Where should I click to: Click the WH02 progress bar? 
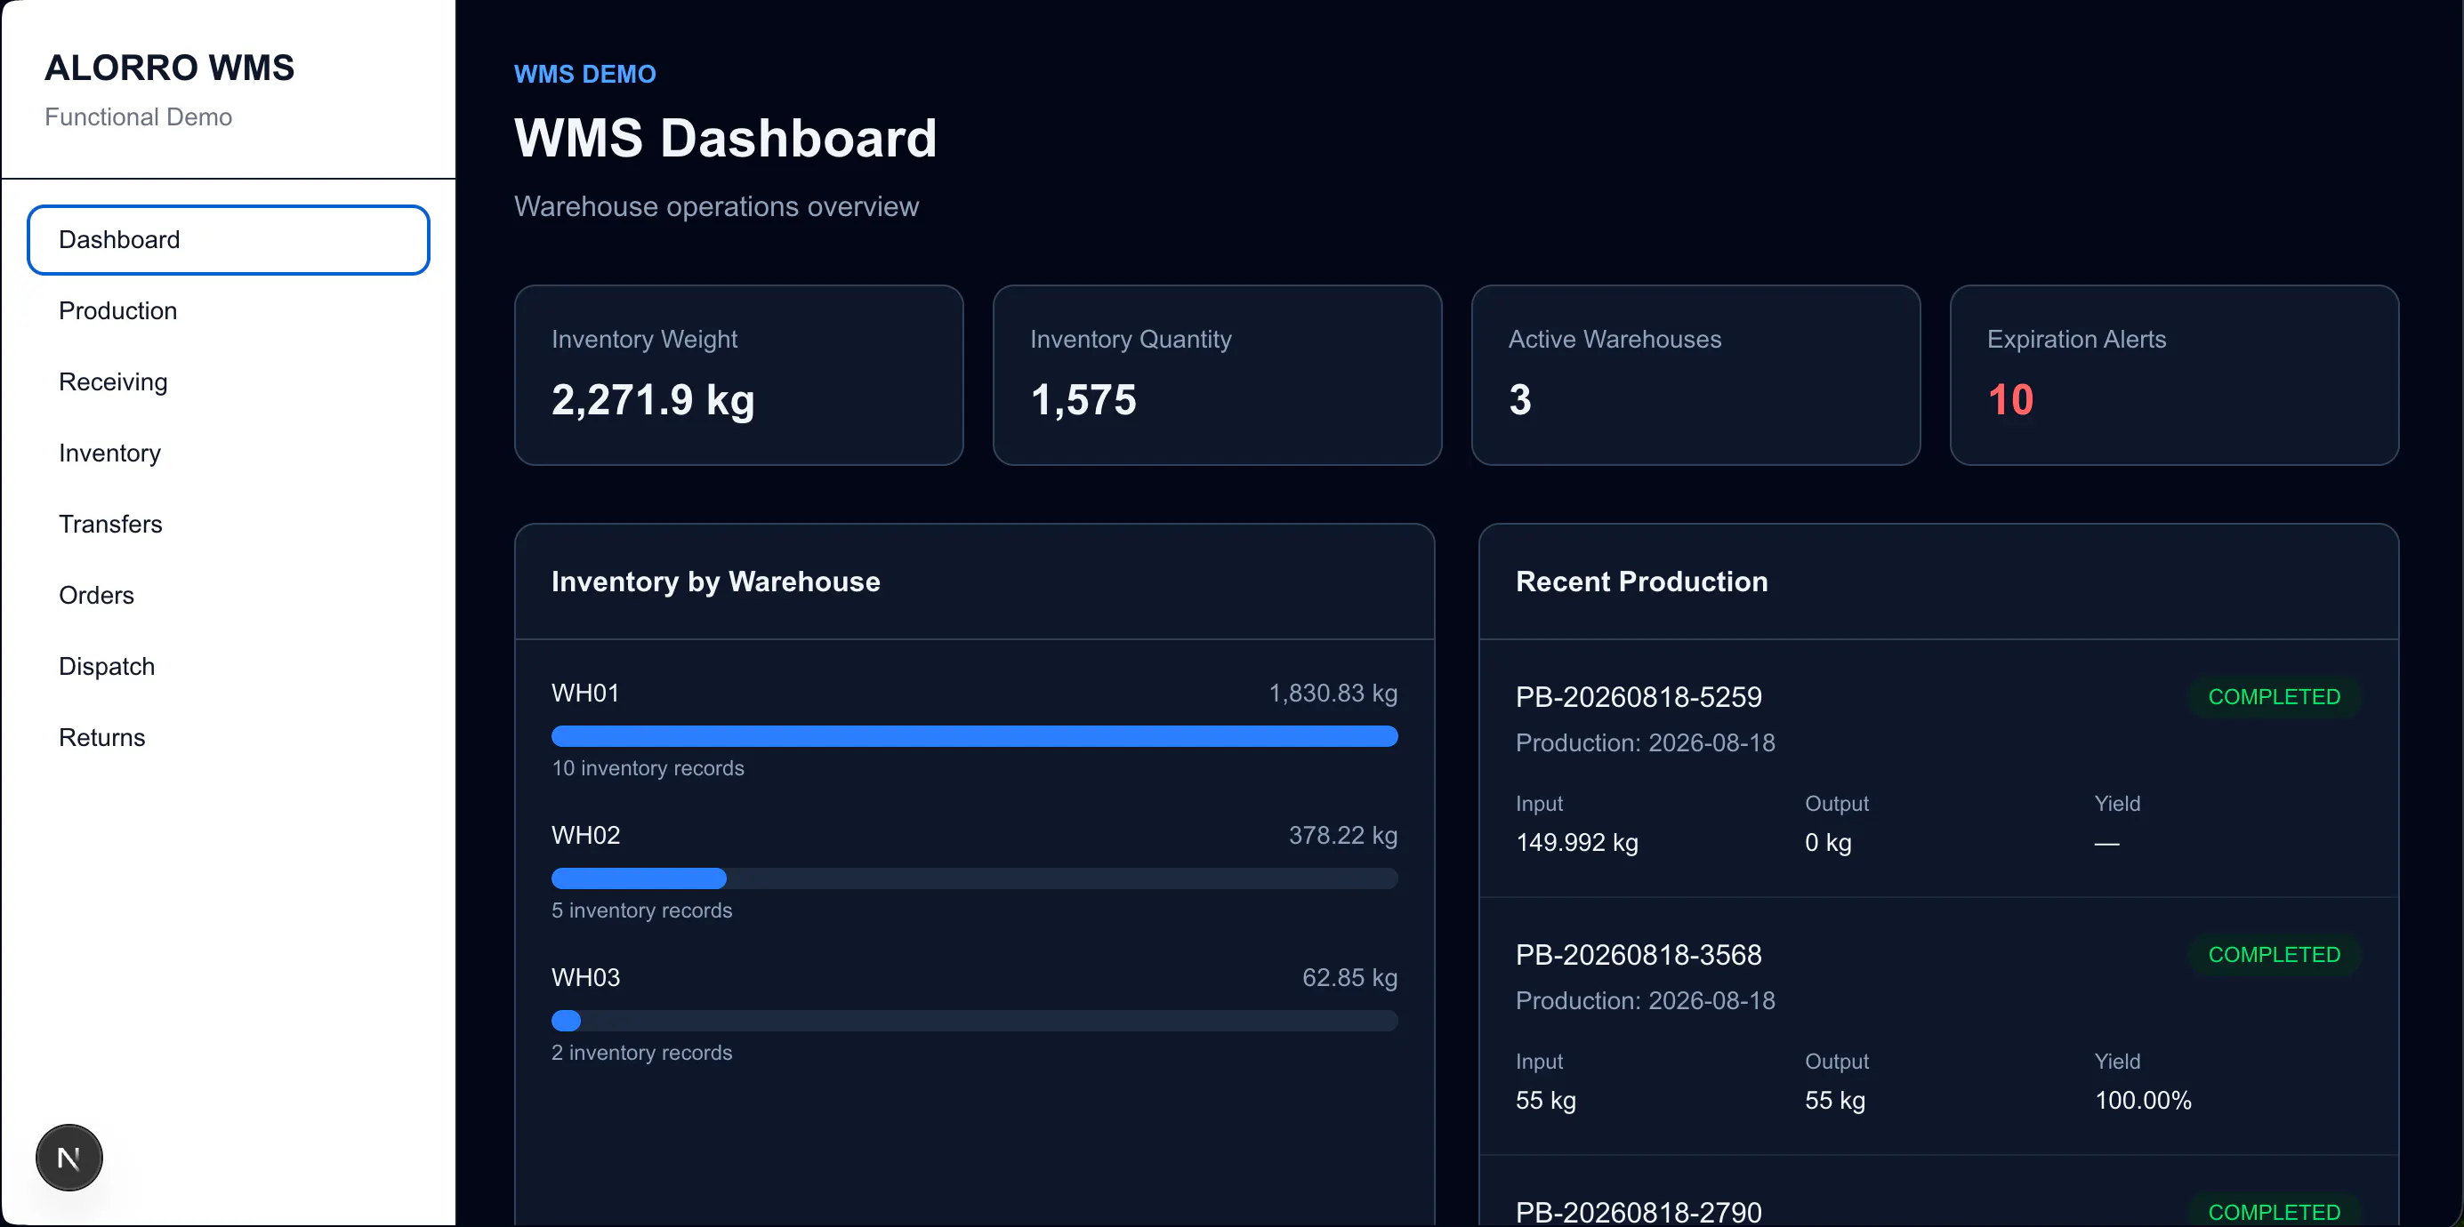click(975, 878)
